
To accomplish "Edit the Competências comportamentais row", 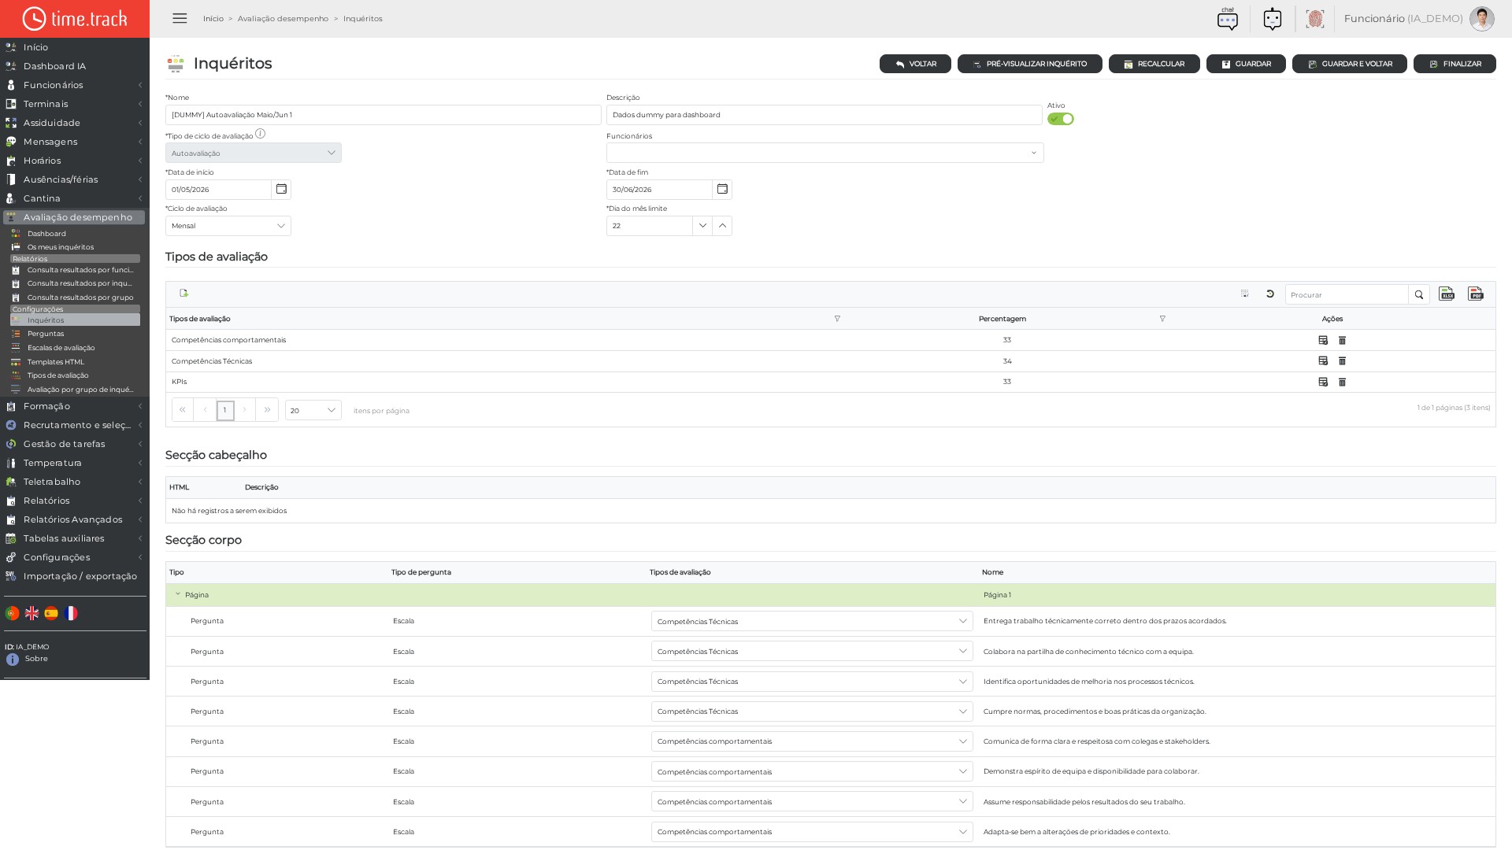I will 1323,340.
